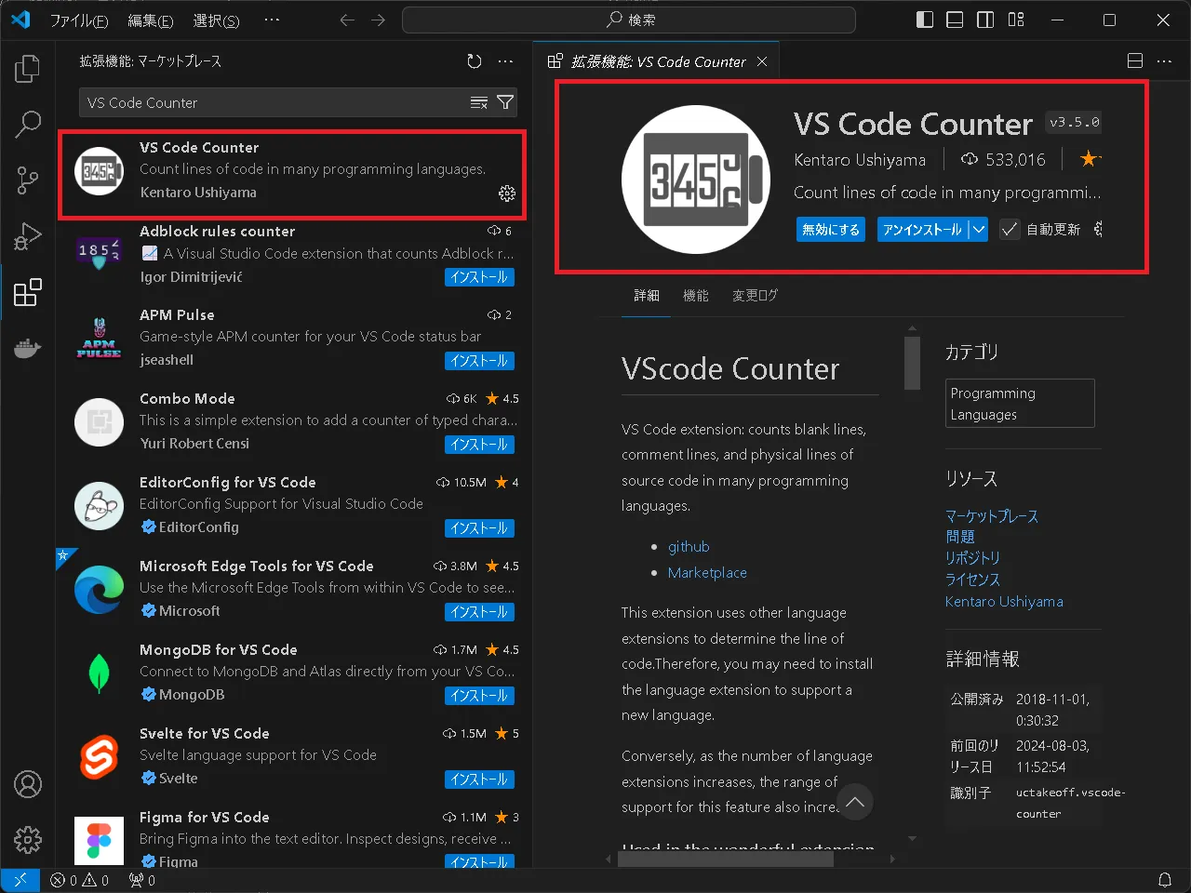Open editor more actions menu
Viewport: 1191px width, 893px height.
click(1164, 61)
